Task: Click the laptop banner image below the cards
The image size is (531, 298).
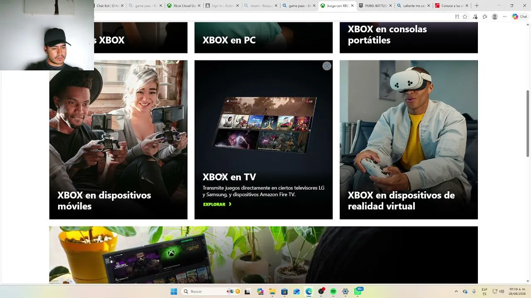Action: point(263,255)
